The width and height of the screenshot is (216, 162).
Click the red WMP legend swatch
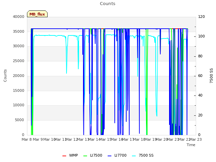[x=64, y=156]
